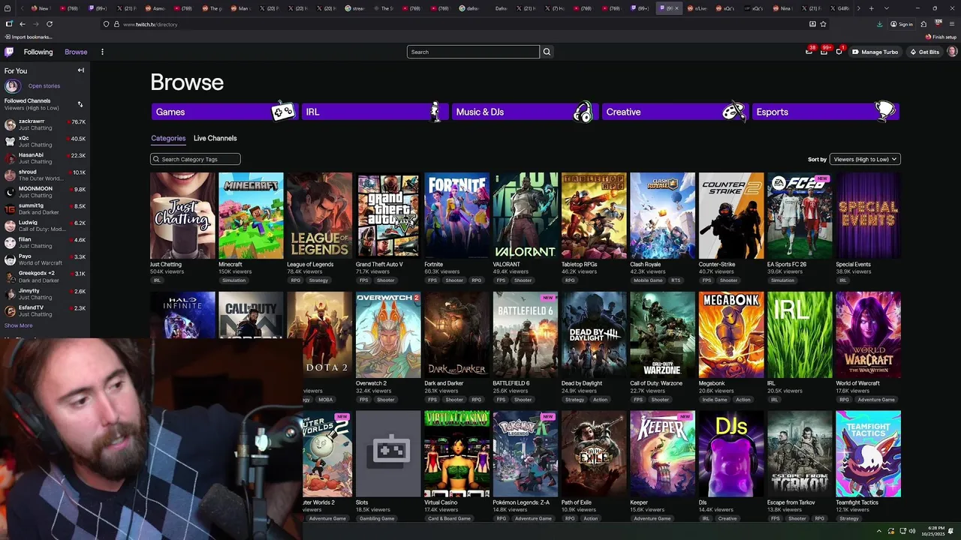The height and width of the screenshot is (540, 961).
Task: Click the Mobile Game tag under Clash Royale
Action: click(648, 280)
